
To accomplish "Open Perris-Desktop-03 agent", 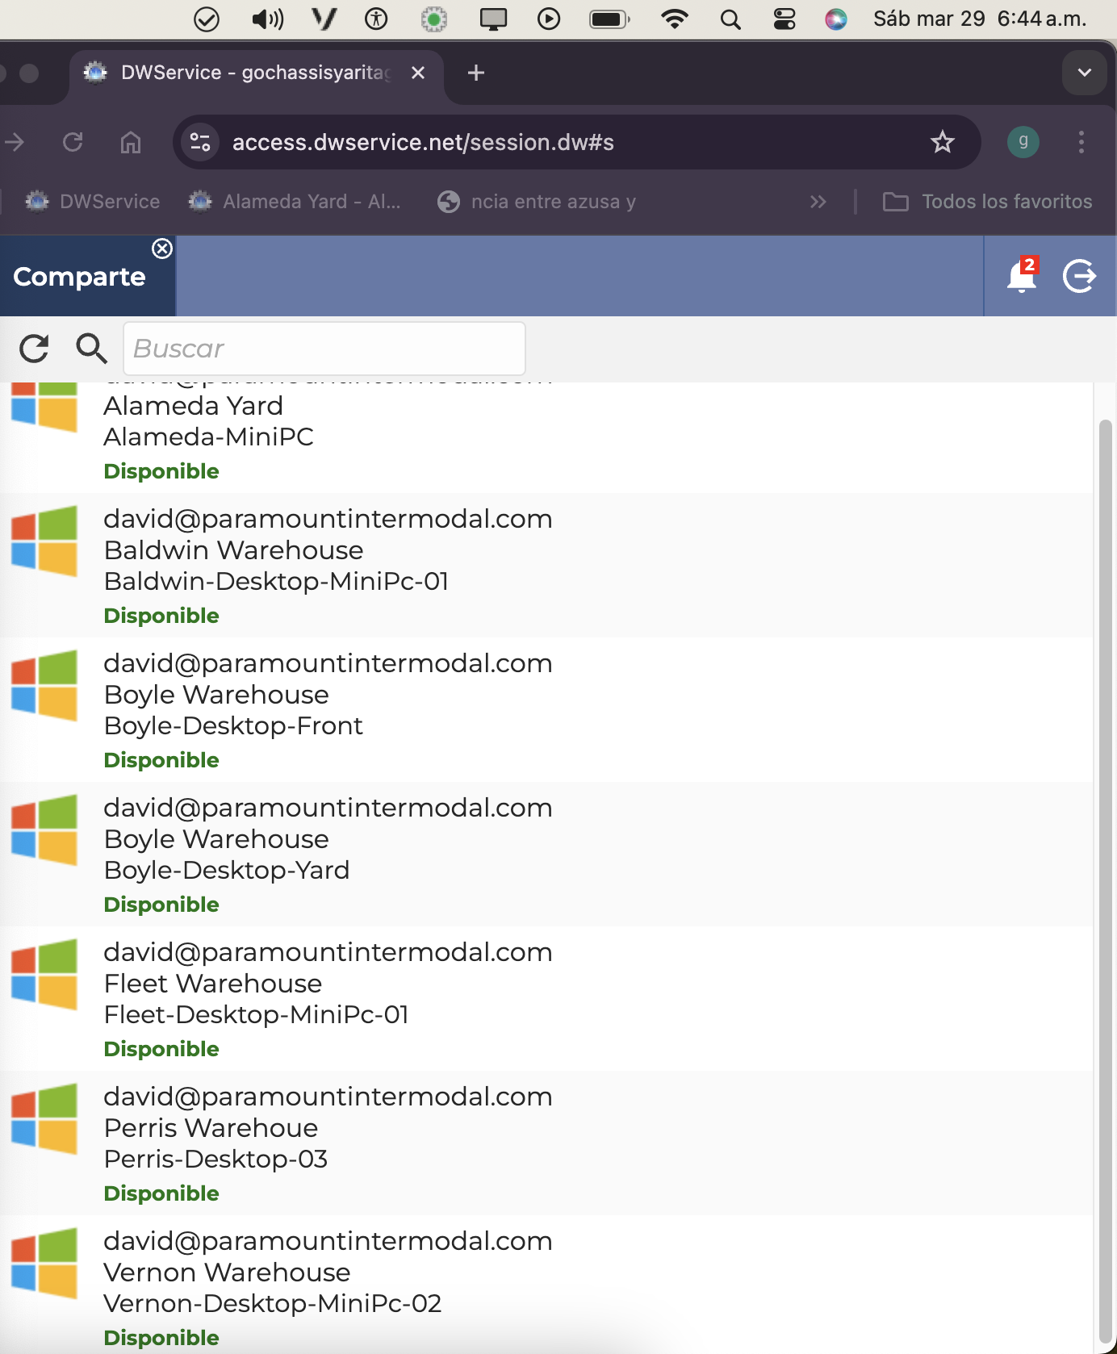I will coord(546,1143).
